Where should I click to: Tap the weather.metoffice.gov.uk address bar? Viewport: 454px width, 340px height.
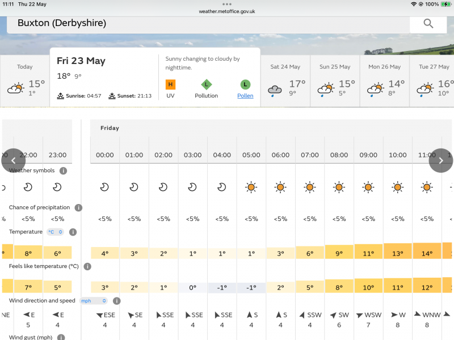pos(227,11)
